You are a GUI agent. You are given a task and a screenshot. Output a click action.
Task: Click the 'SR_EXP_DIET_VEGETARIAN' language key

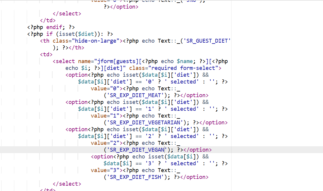tap(145, 123)
